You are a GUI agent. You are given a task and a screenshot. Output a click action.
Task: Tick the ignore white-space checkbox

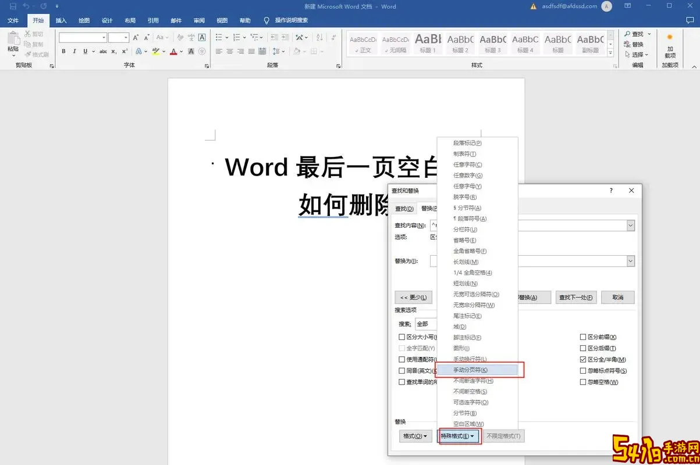click(x=583, y=382)
